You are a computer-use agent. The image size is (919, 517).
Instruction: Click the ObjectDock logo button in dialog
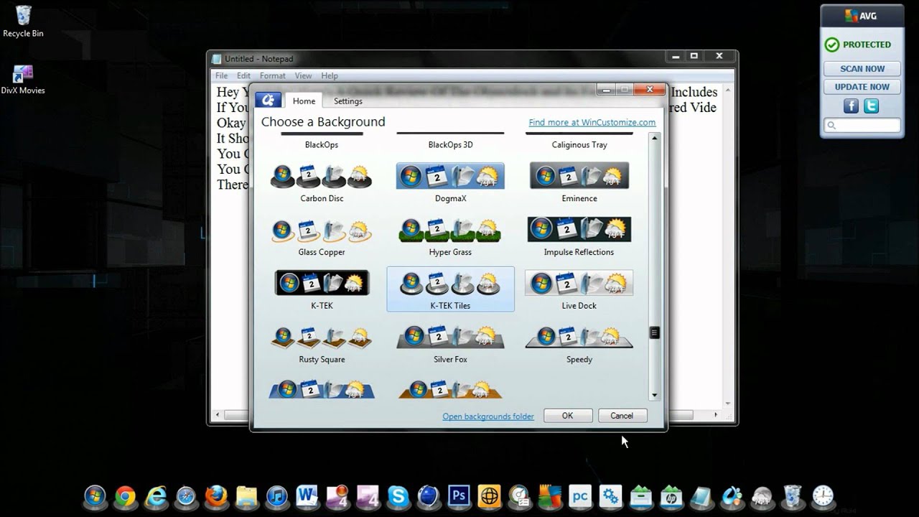tap(268, 101)
